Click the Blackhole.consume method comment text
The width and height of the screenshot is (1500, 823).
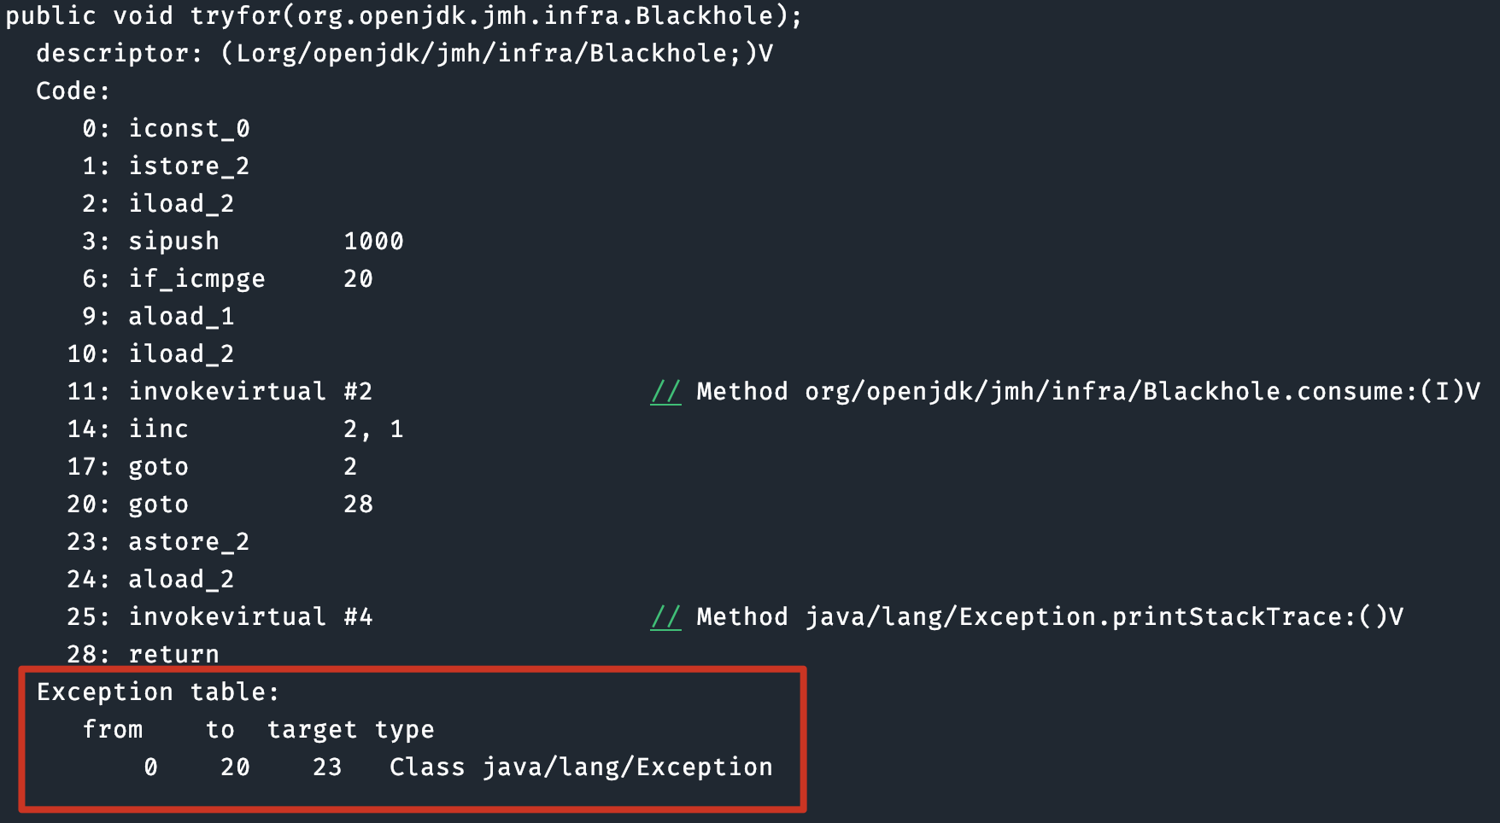pos(1087,392)
